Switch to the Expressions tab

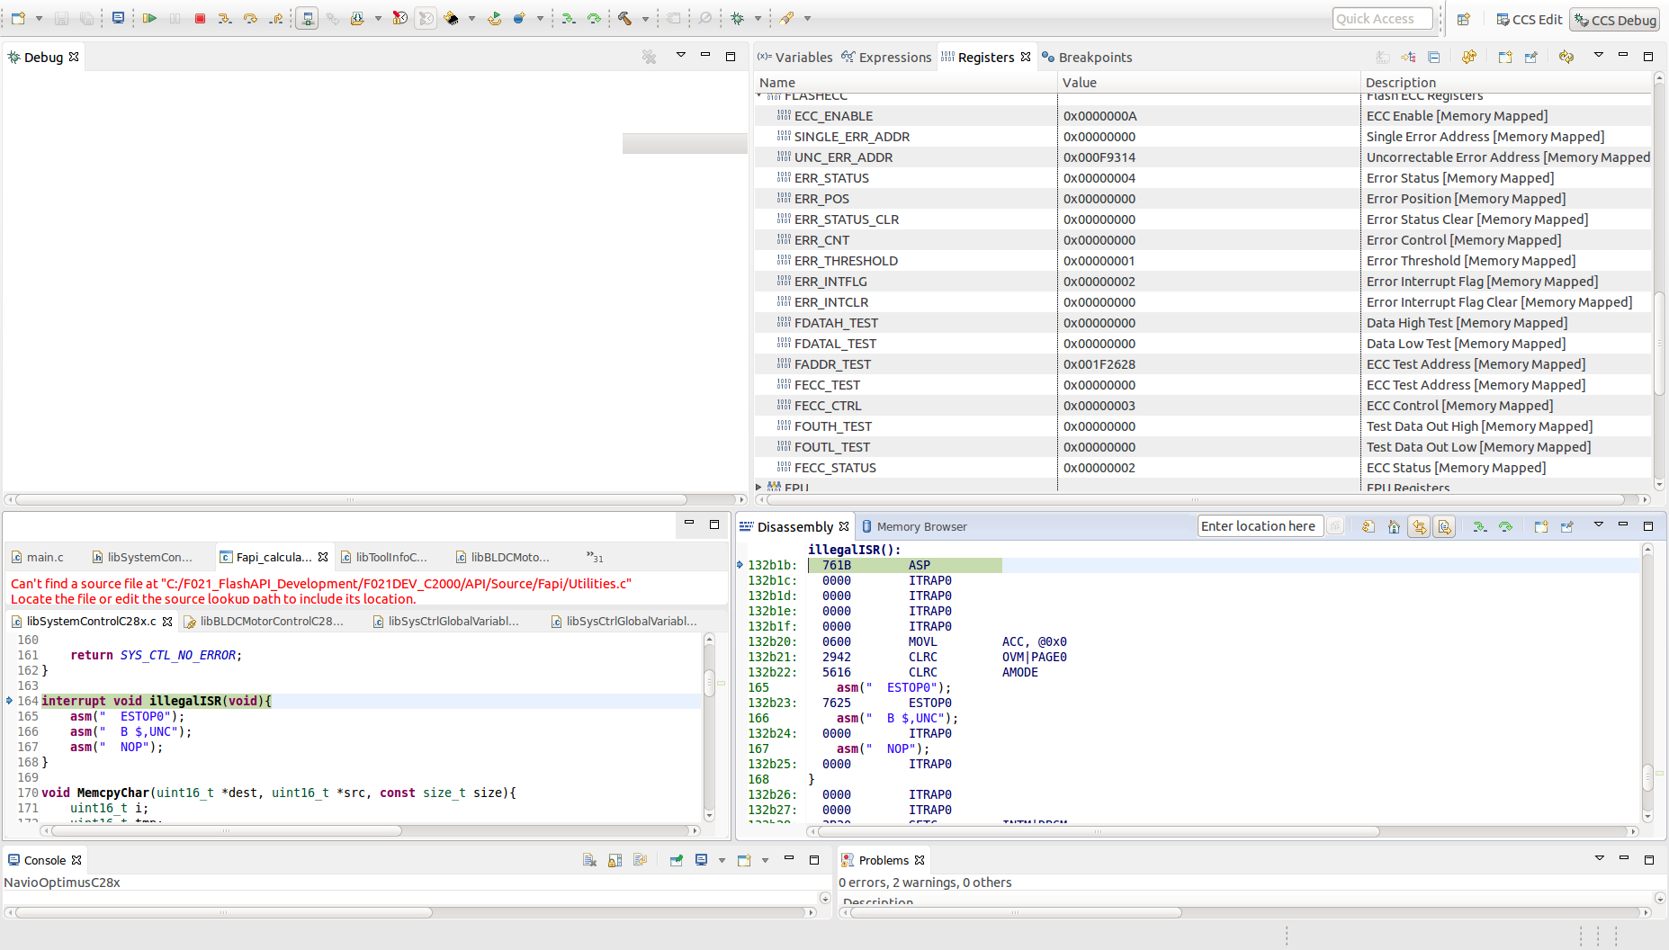click(886, 57)
